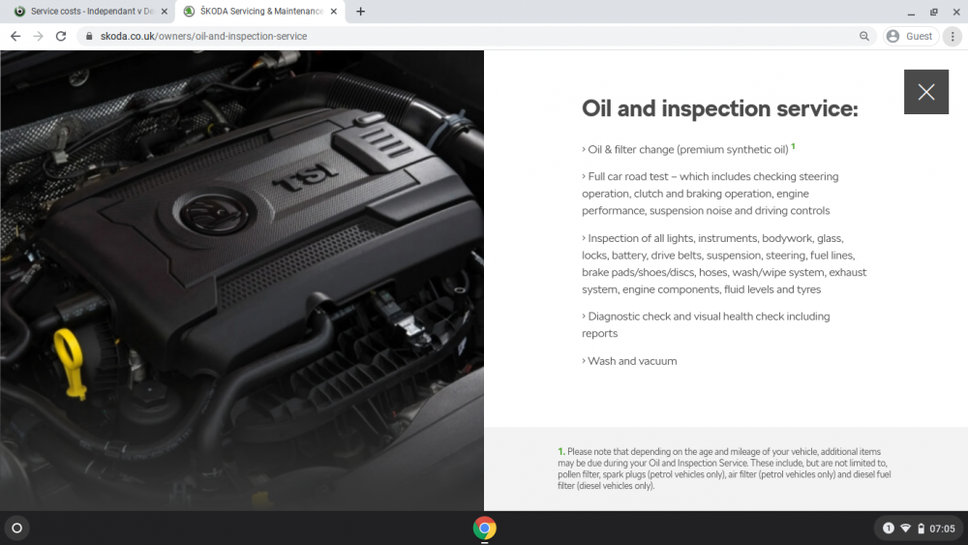Click the 07:05 clock
Image resolution: width=968 pixels, height=545 pixels.
click(x=942, y=529)
